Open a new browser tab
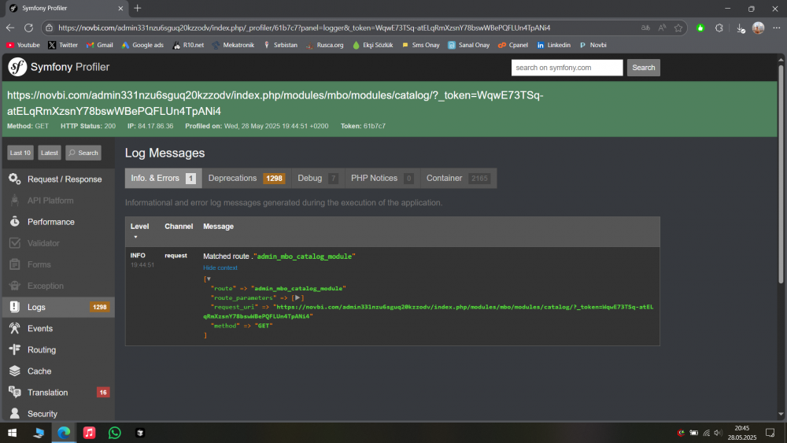This screenshot has width=787, height=443. 138,8
